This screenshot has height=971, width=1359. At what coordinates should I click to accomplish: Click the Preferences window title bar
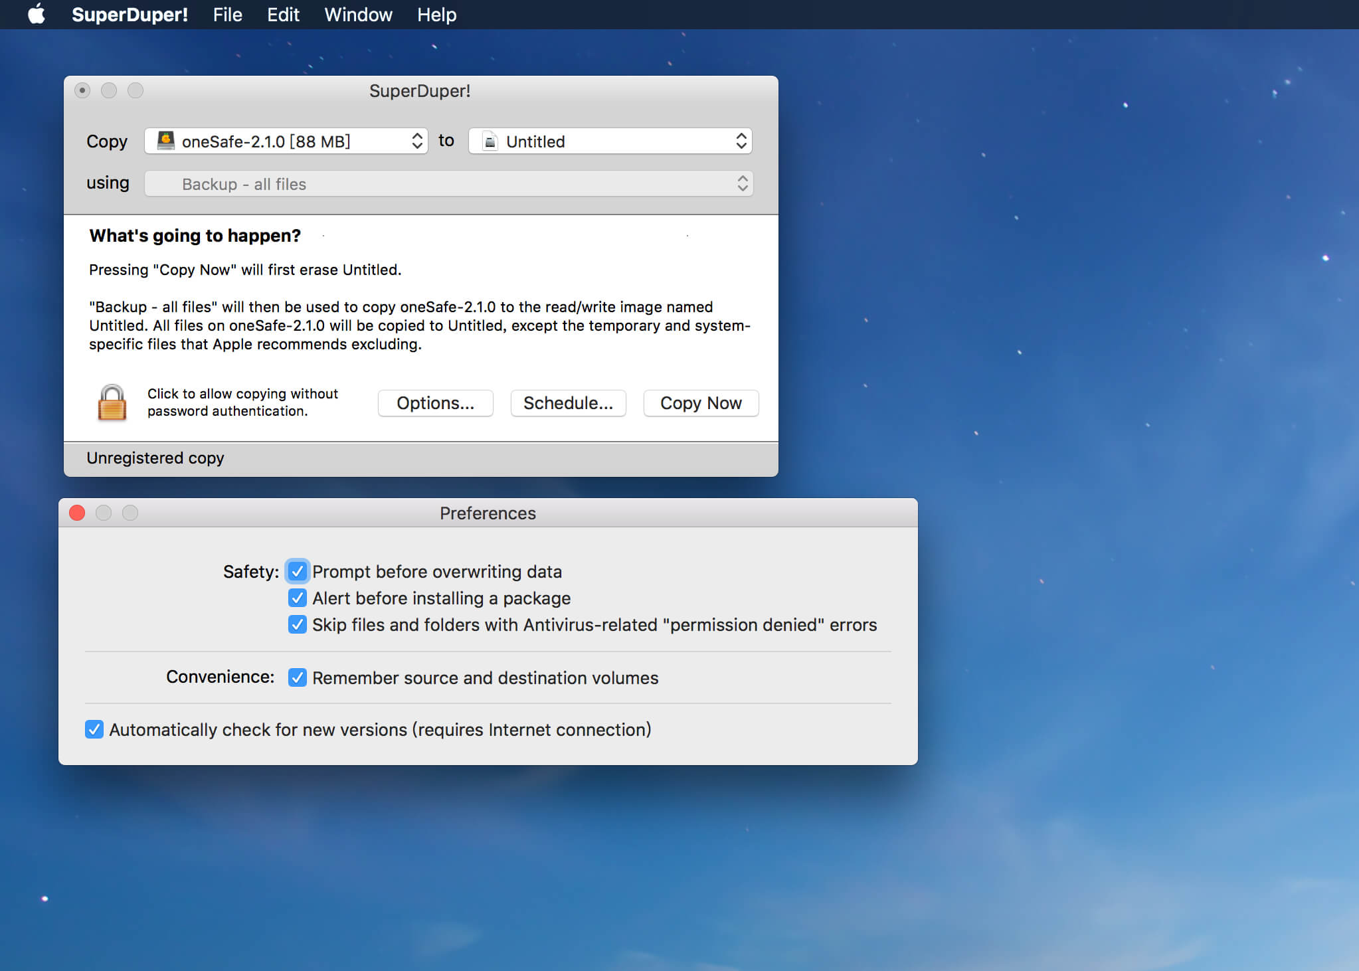(488, 513)
